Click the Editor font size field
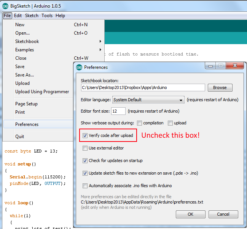247x229 pixels. pos(118,111)
